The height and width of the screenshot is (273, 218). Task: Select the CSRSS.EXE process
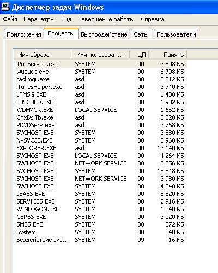click(x=100, y=217)
